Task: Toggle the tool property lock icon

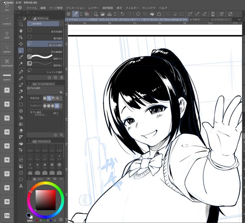Action: coord(61,92)
